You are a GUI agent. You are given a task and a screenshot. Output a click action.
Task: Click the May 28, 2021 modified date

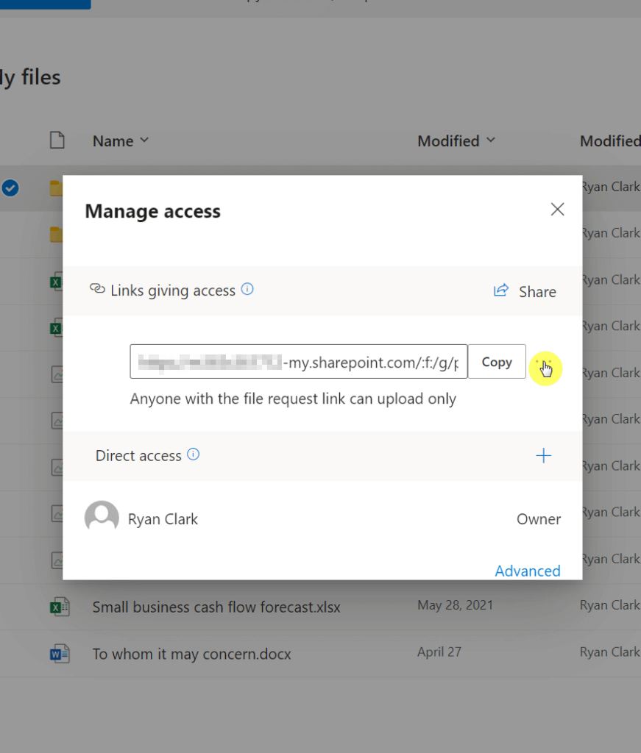tap(455, 605)
